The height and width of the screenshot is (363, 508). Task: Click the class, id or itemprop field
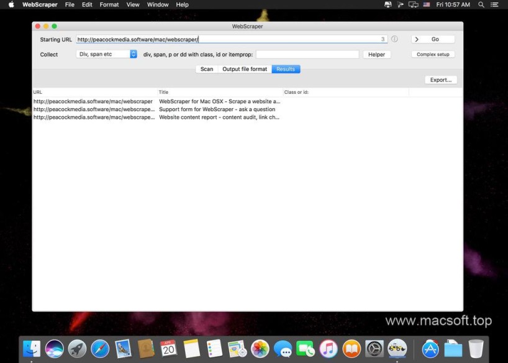[307, 54]
